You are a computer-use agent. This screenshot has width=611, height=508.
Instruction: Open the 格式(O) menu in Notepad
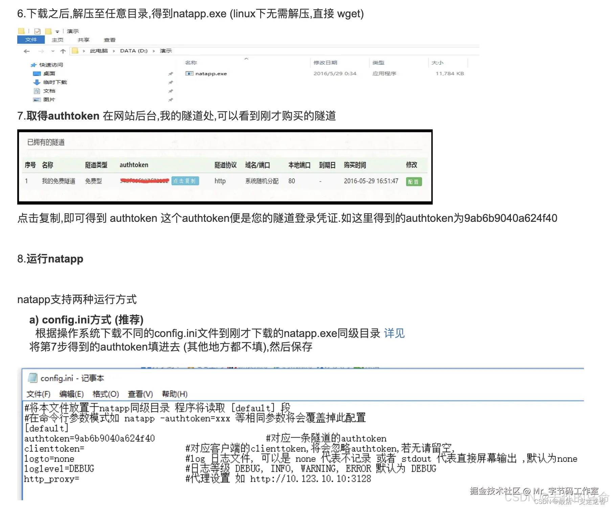click(106, 394)
